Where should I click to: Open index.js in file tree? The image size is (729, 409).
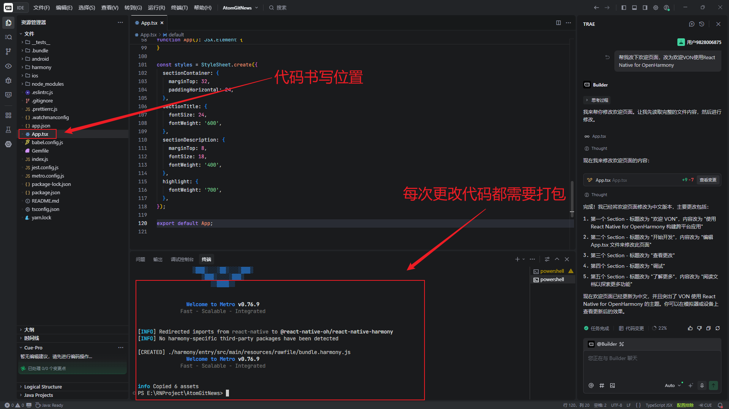(x=39, y=159)
